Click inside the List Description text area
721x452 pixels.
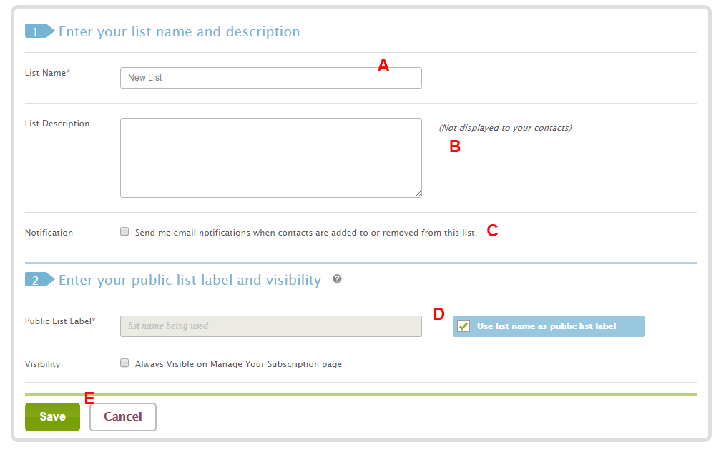[270, 157]
